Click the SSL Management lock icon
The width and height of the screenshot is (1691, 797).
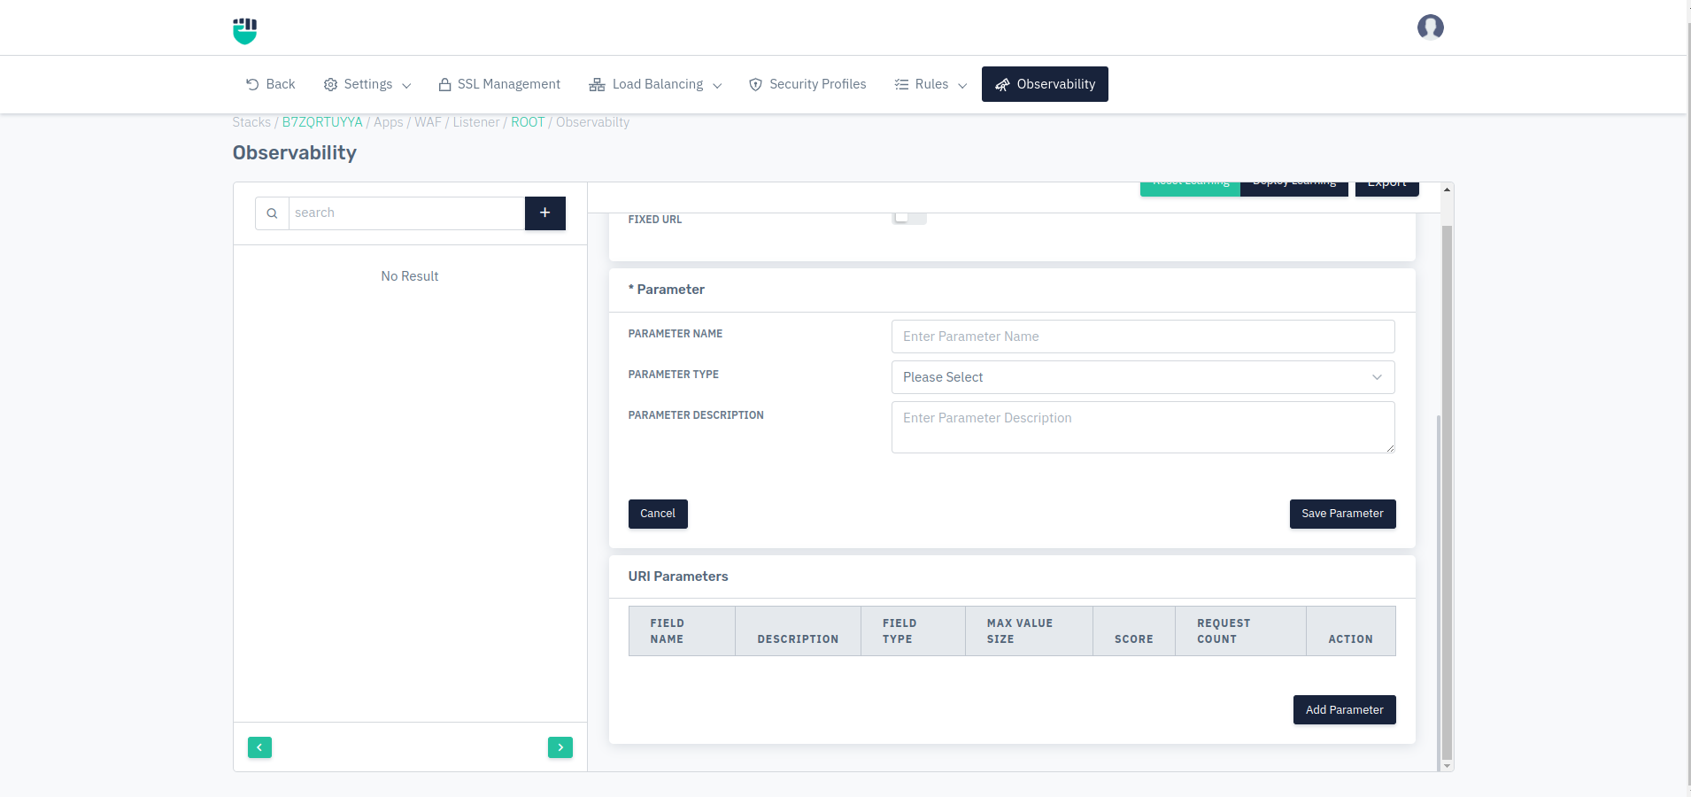point(445,84)
